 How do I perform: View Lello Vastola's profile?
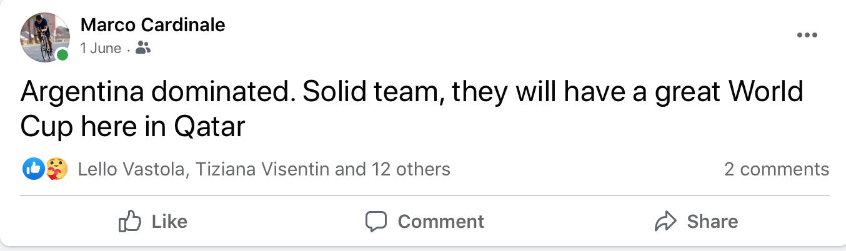point(132,169)
